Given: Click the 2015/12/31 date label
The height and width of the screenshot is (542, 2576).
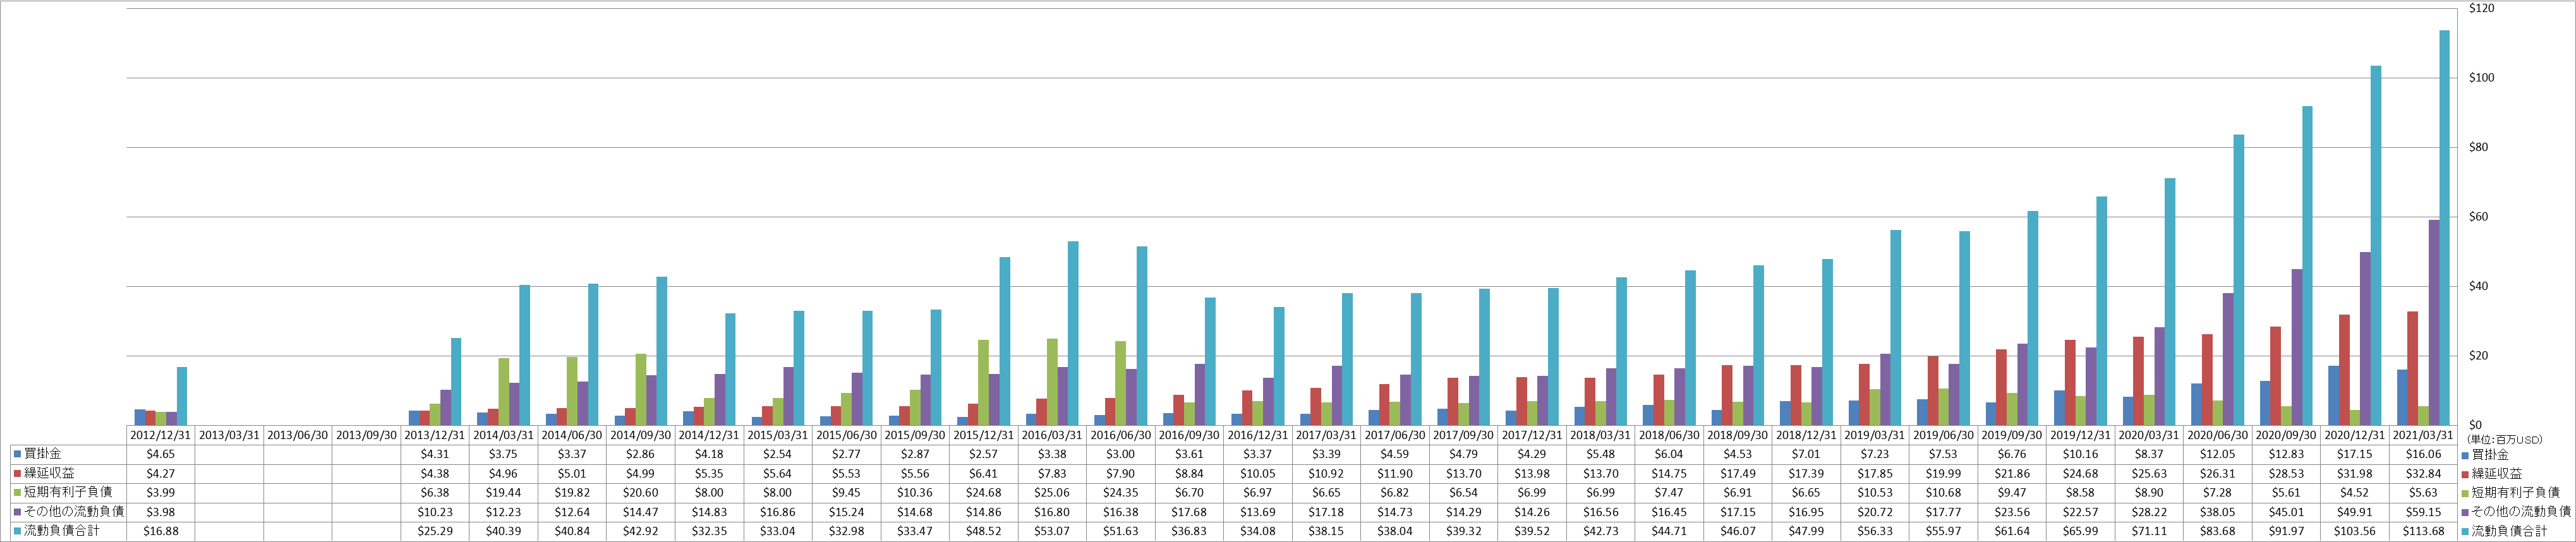Looking at the screenshot, I should coord(984,435).
